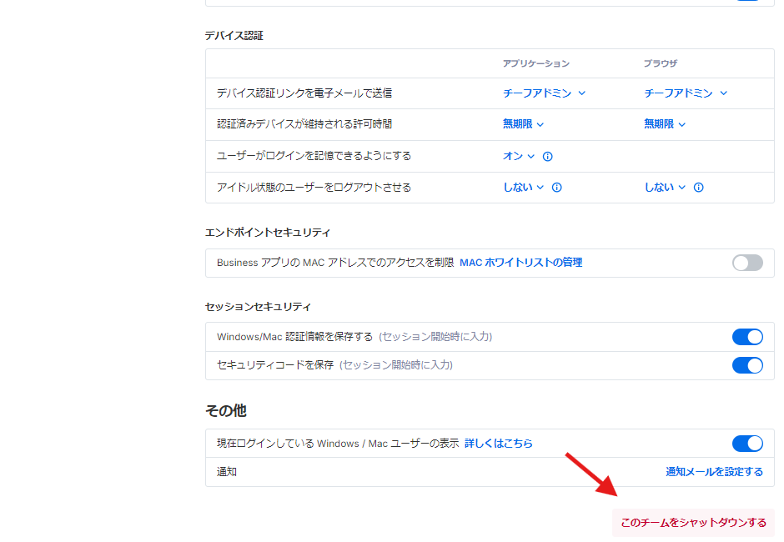
Task: Click 通知メールを設定する link
Action: tap(714, 472)
